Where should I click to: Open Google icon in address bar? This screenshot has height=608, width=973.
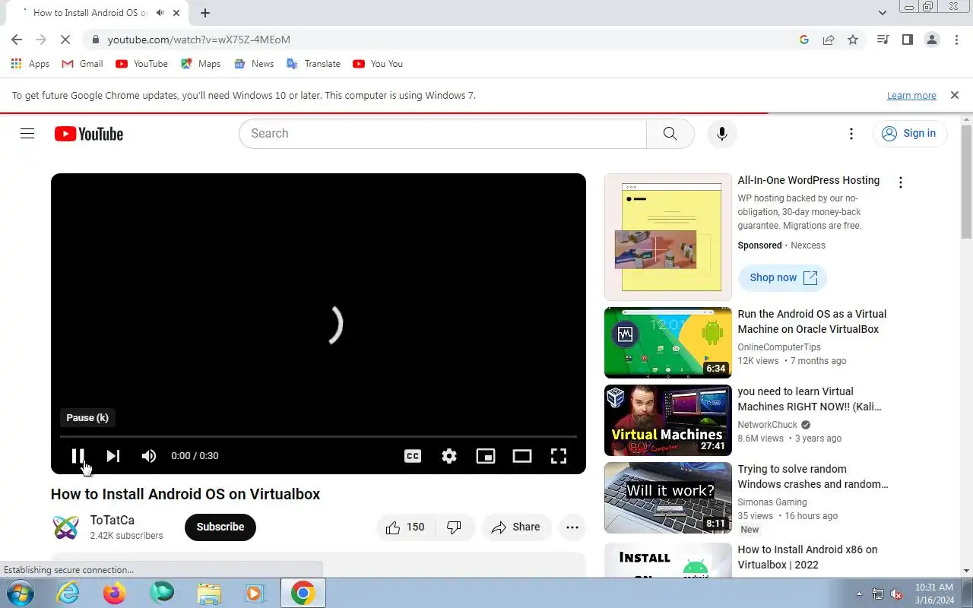pos(804,40)
